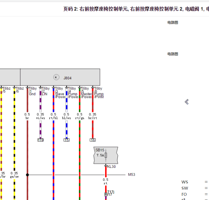Follow wire reference box 16
209x200 pixels.
[x=93, y=140]
